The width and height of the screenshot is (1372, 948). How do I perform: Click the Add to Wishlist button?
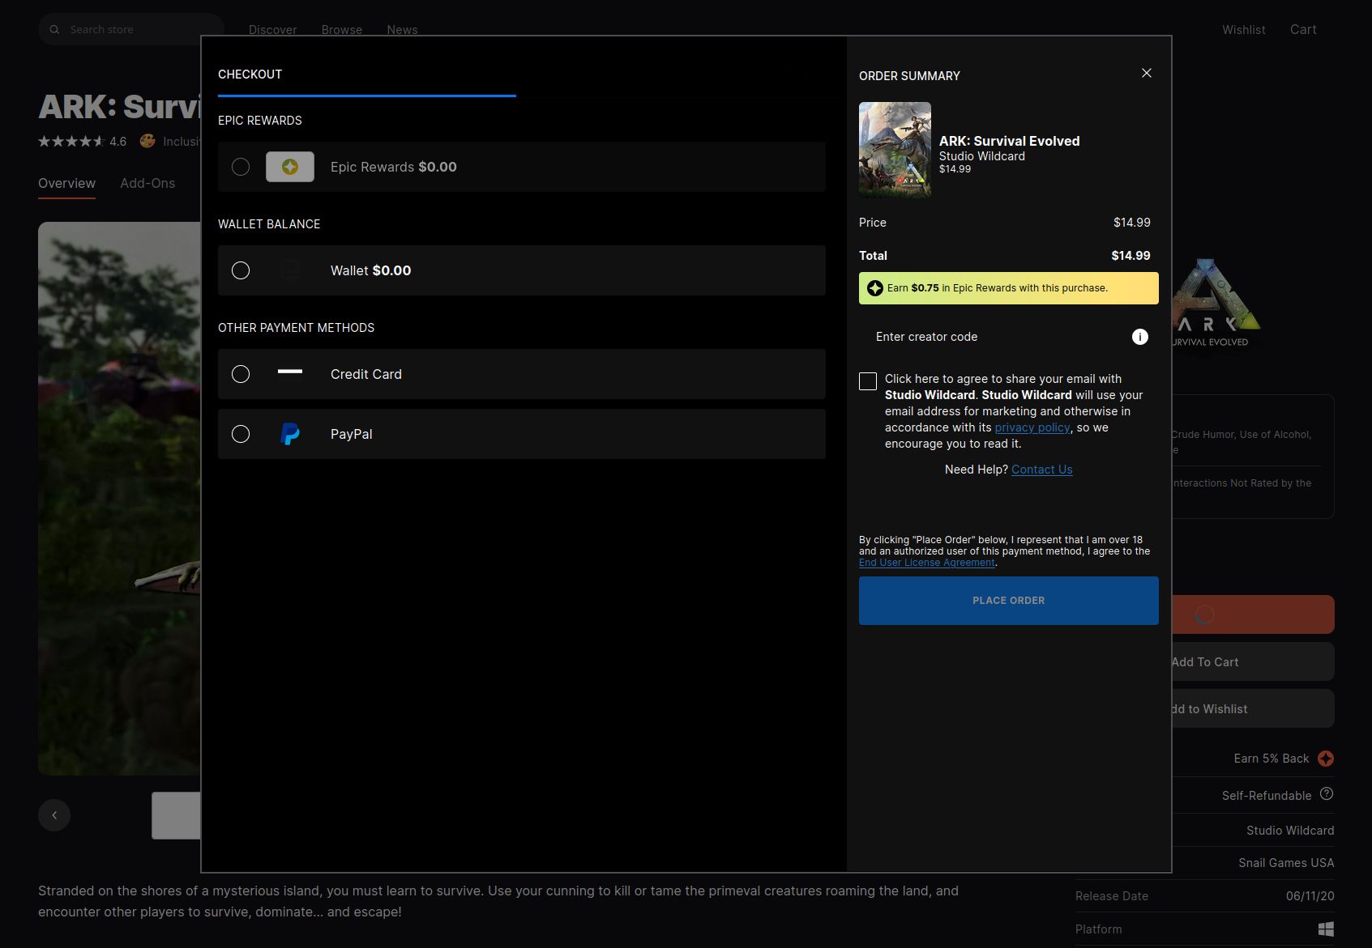click(x=1253, y=709)
